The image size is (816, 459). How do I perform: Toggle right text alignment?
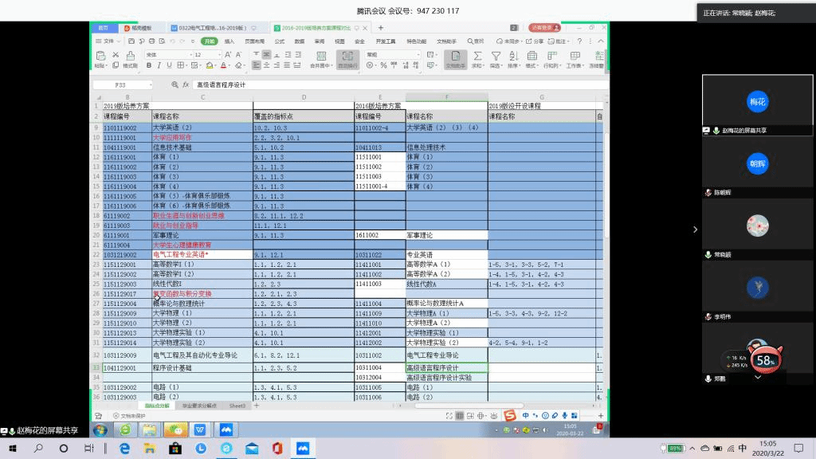pyautogui.click(x=277, y=65)
